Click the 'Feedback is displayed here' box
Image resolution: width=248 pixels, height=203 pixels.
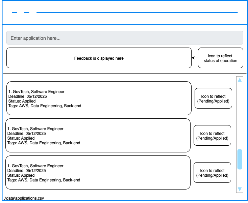(99, 58)
